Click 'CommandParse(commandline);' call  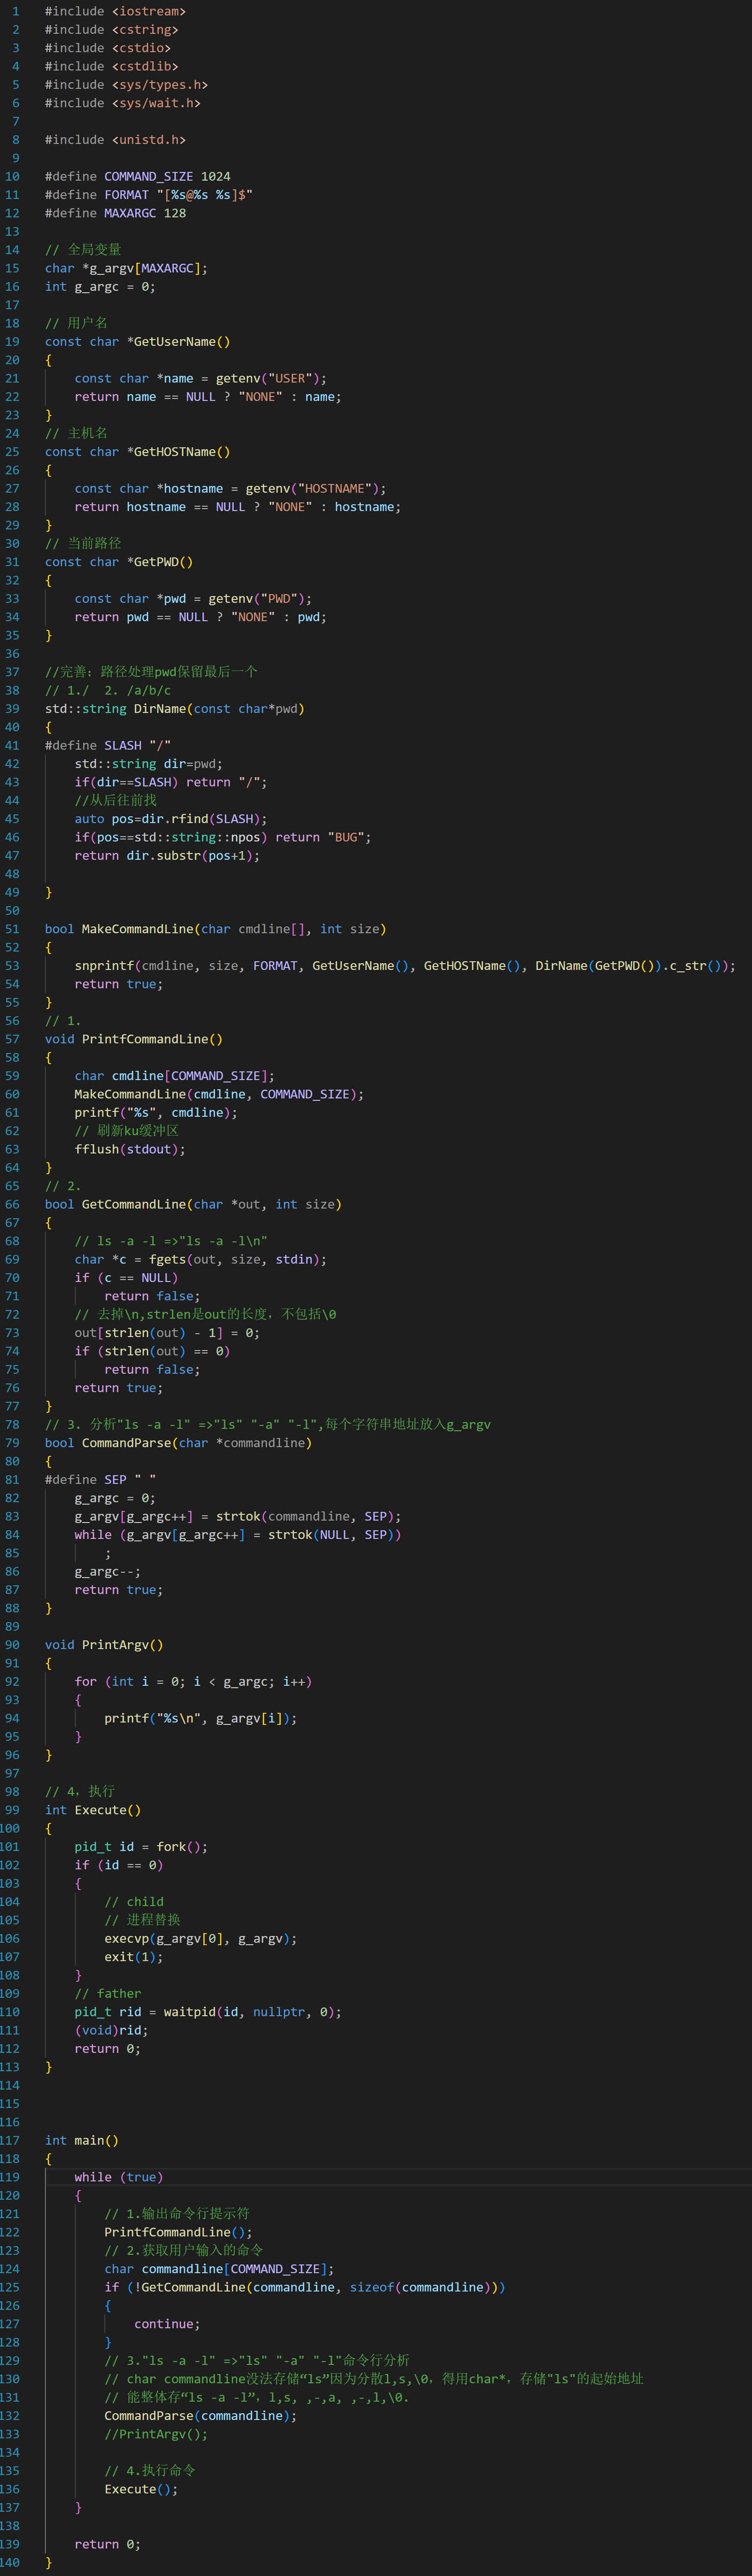201,2416
